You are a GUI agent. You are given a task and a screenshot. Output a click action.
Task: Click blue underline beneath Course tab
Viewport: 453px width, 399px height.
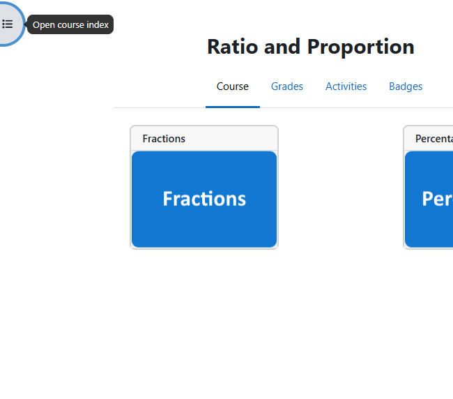233,107
